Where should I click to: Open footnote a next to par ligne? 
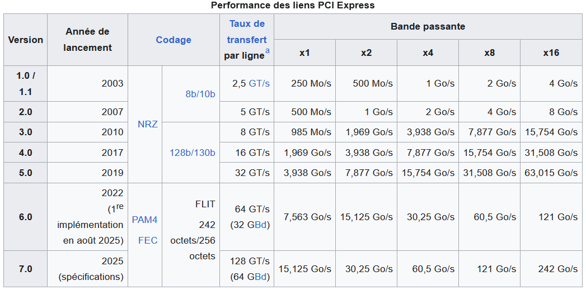point(267,51)
